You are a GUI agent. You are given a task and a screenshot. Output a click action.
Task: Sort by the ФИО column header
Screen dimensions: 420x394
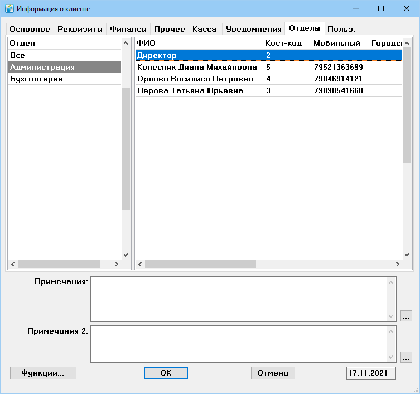point(200,43)
